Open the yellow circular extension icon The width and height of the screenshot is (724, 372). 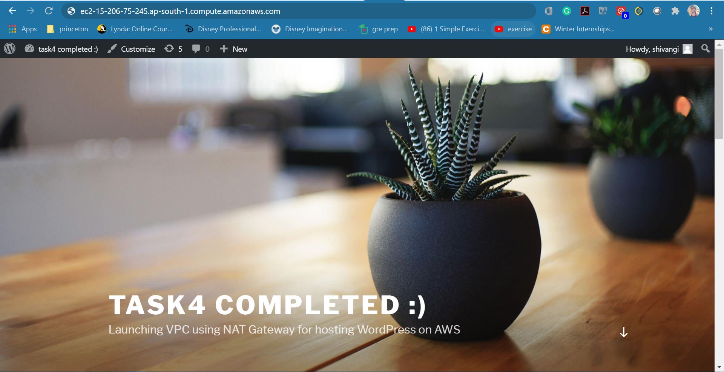639,11
